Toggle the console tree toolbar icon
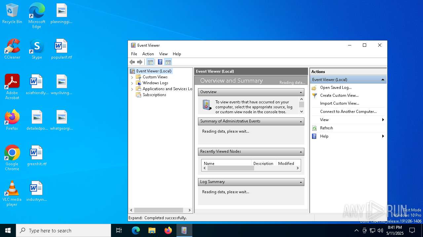The image size is (423, 237). [150, 62]
